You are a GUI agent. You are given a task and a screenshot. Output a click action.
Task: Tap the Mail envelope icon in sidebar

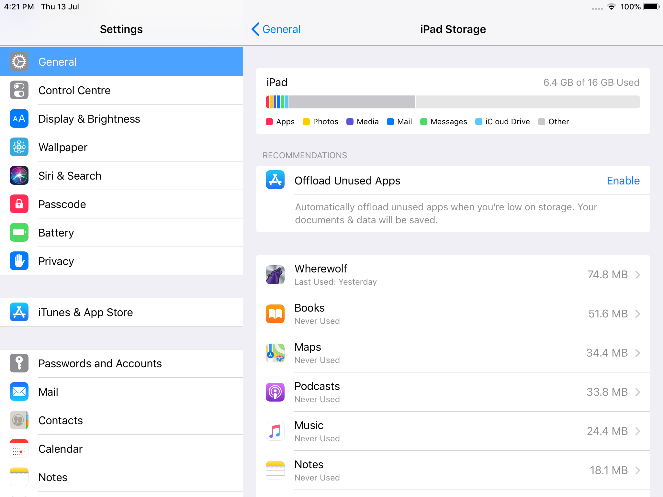click(x=19, y=392)
